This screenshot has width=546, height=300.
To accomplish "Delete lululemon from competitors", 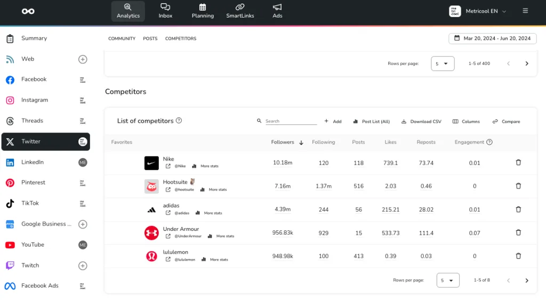I will tap(518, 256).
